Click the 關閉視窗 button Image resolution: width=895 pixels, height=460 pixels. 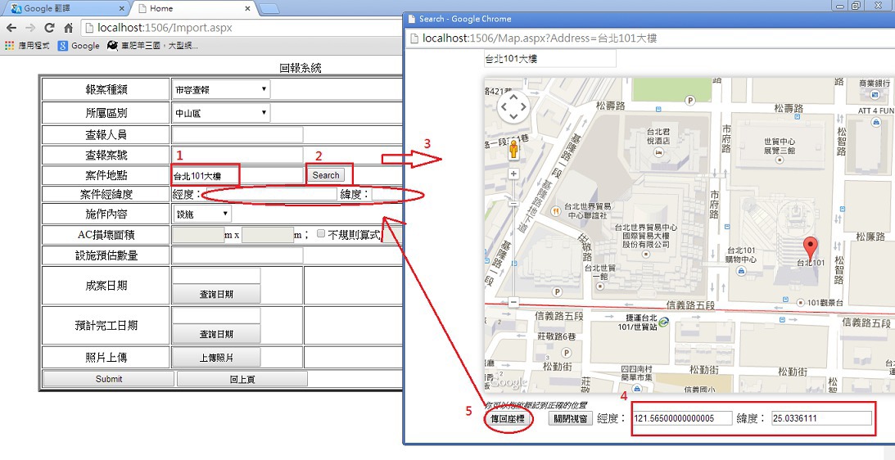click(571, 418)
